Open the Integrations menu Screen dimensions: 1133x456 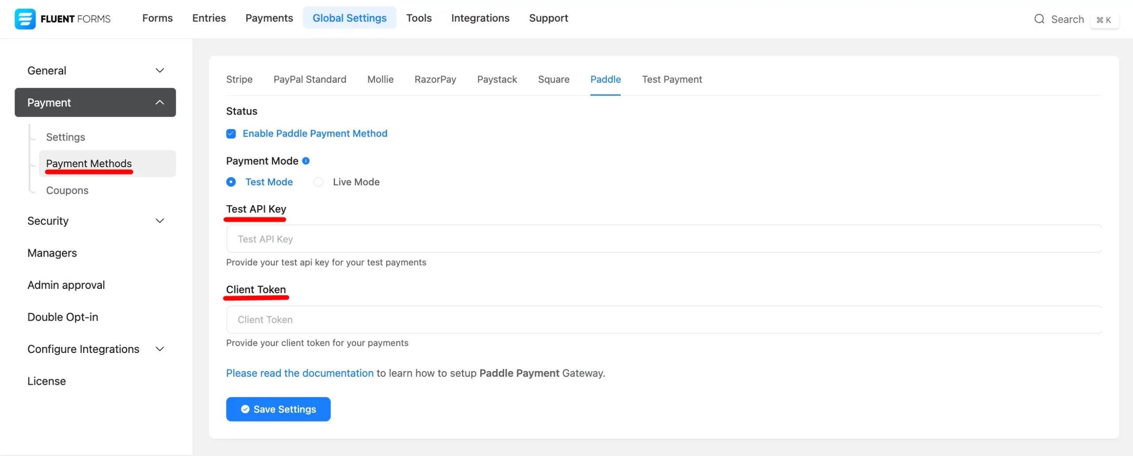pos(480,18)
